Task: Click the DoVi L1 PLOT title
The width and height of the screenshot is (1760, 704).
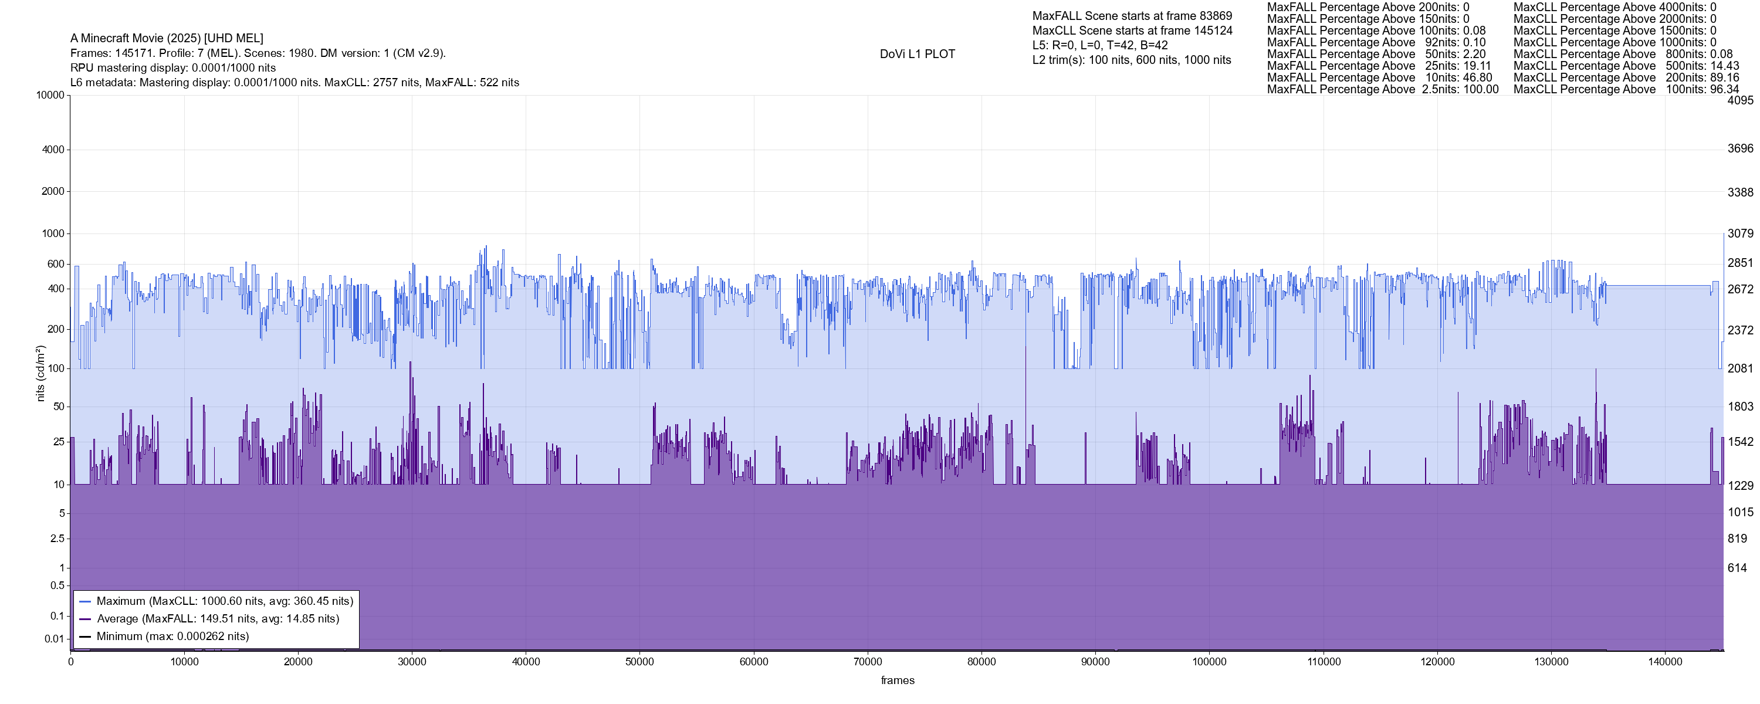Action: (917, 54)
